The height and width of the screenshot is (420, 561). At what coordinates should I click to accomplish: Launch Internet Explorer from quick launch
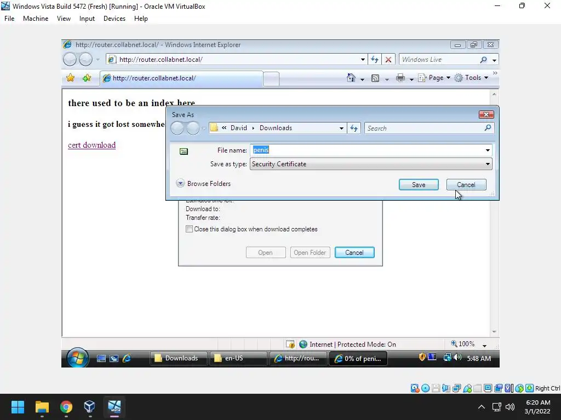pyautogui.click(x=127, y=358)
